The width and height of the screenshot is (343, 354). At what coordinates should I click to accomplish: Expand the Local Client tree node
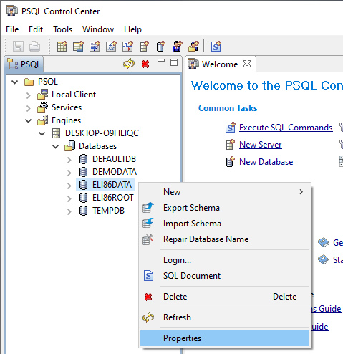coord(29,95)
